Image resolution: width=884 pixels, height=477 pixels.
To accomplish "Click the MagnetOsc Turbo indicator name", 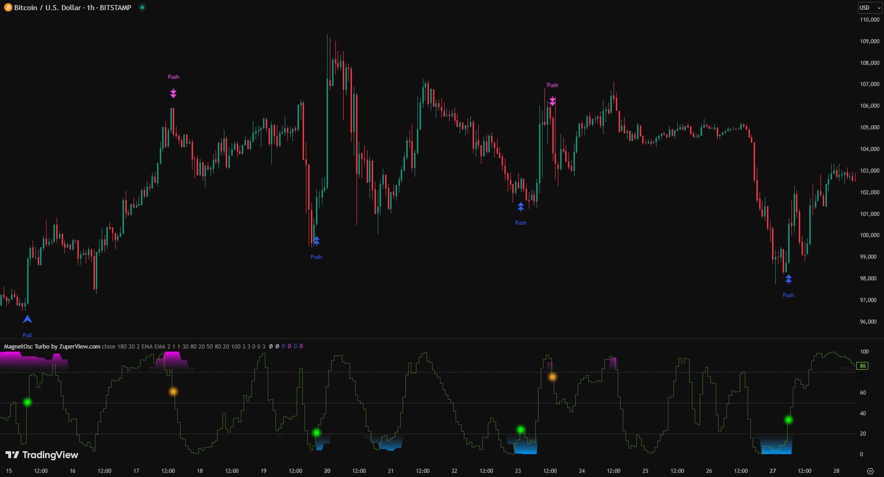I will tap(52, 346).
